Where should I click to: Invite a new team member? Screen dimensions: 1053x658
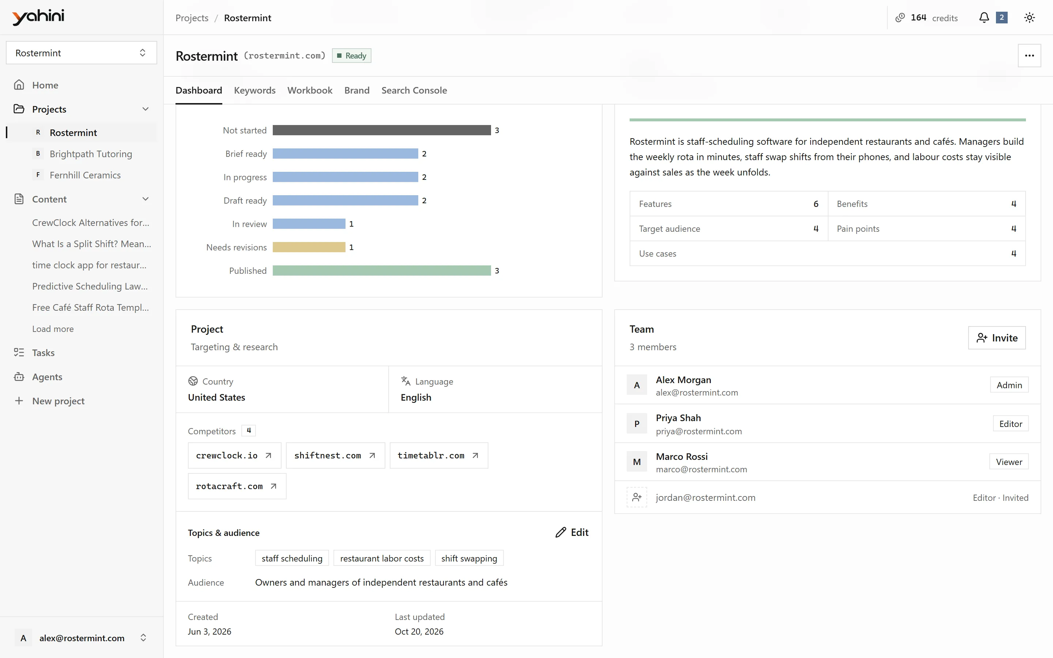point(996,338)
